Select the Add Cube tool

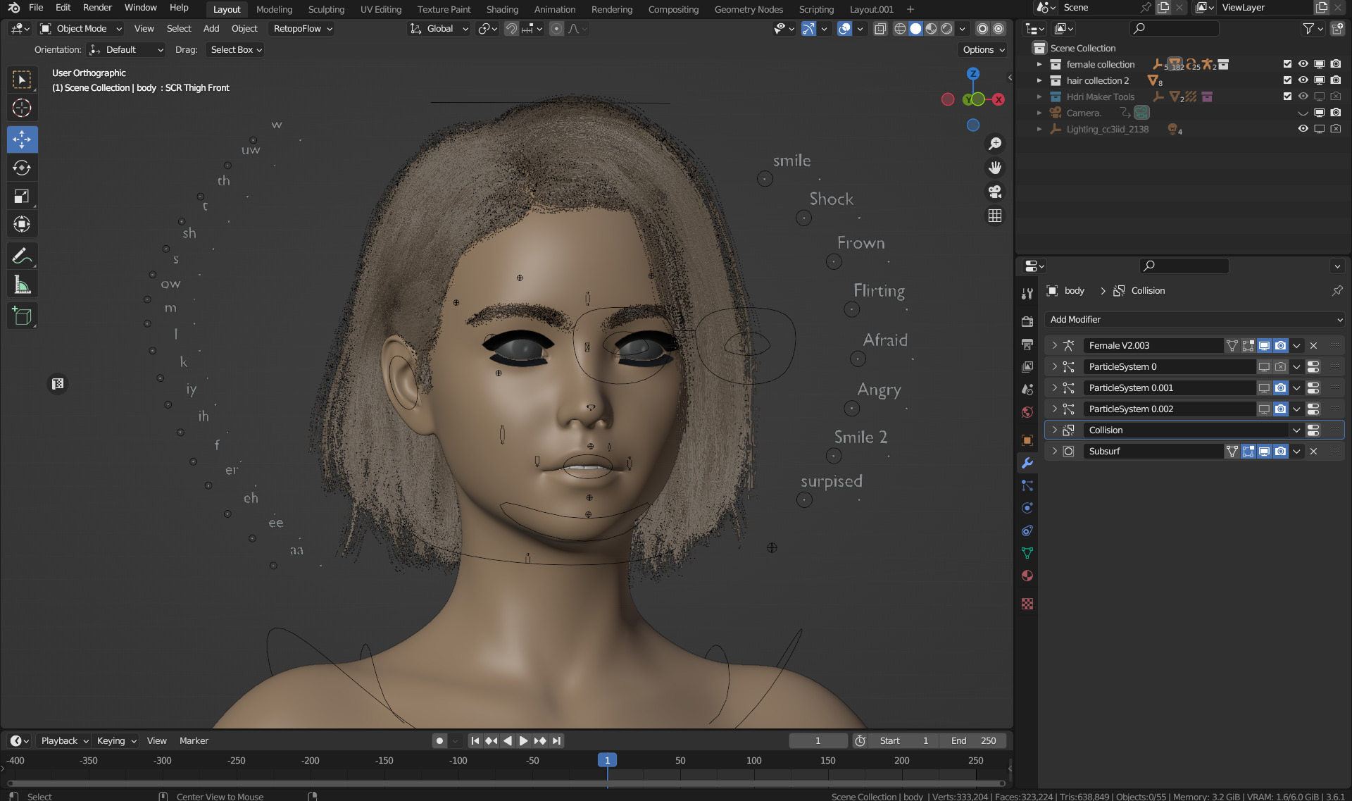pyautogui.click(x=22, y=316)
